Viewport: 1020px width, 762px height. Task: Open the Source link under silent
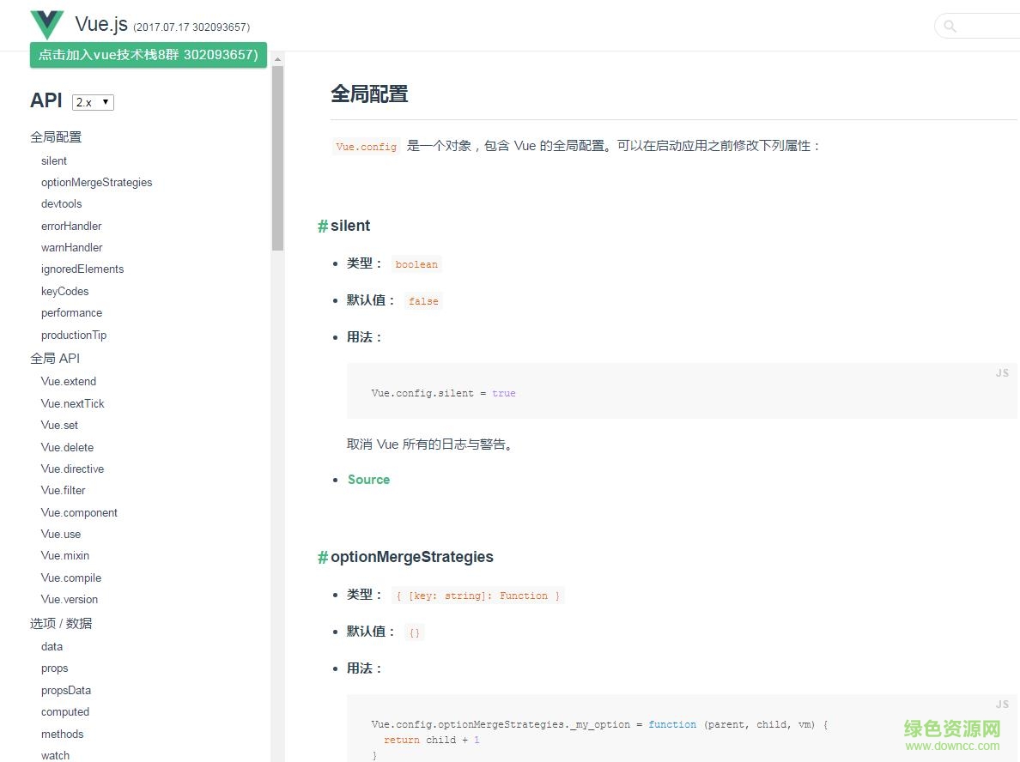click(x=368, y=479)
